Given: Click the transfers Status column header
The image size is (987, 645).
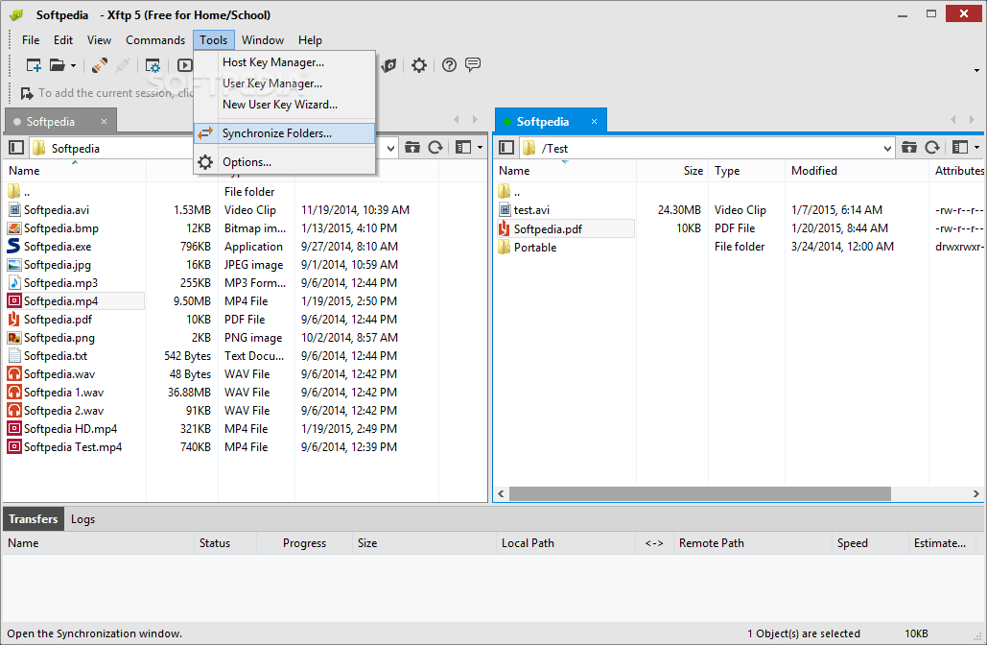Looking at the screenshot, I should [225, 543].
